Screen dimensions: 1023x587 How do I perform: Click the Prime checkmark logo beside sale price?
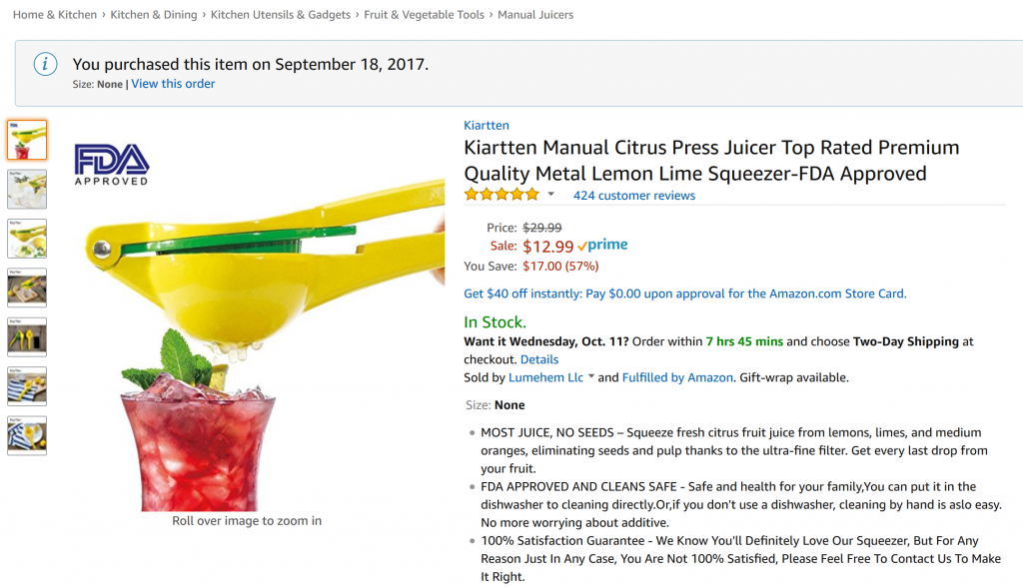pos(602,246)
